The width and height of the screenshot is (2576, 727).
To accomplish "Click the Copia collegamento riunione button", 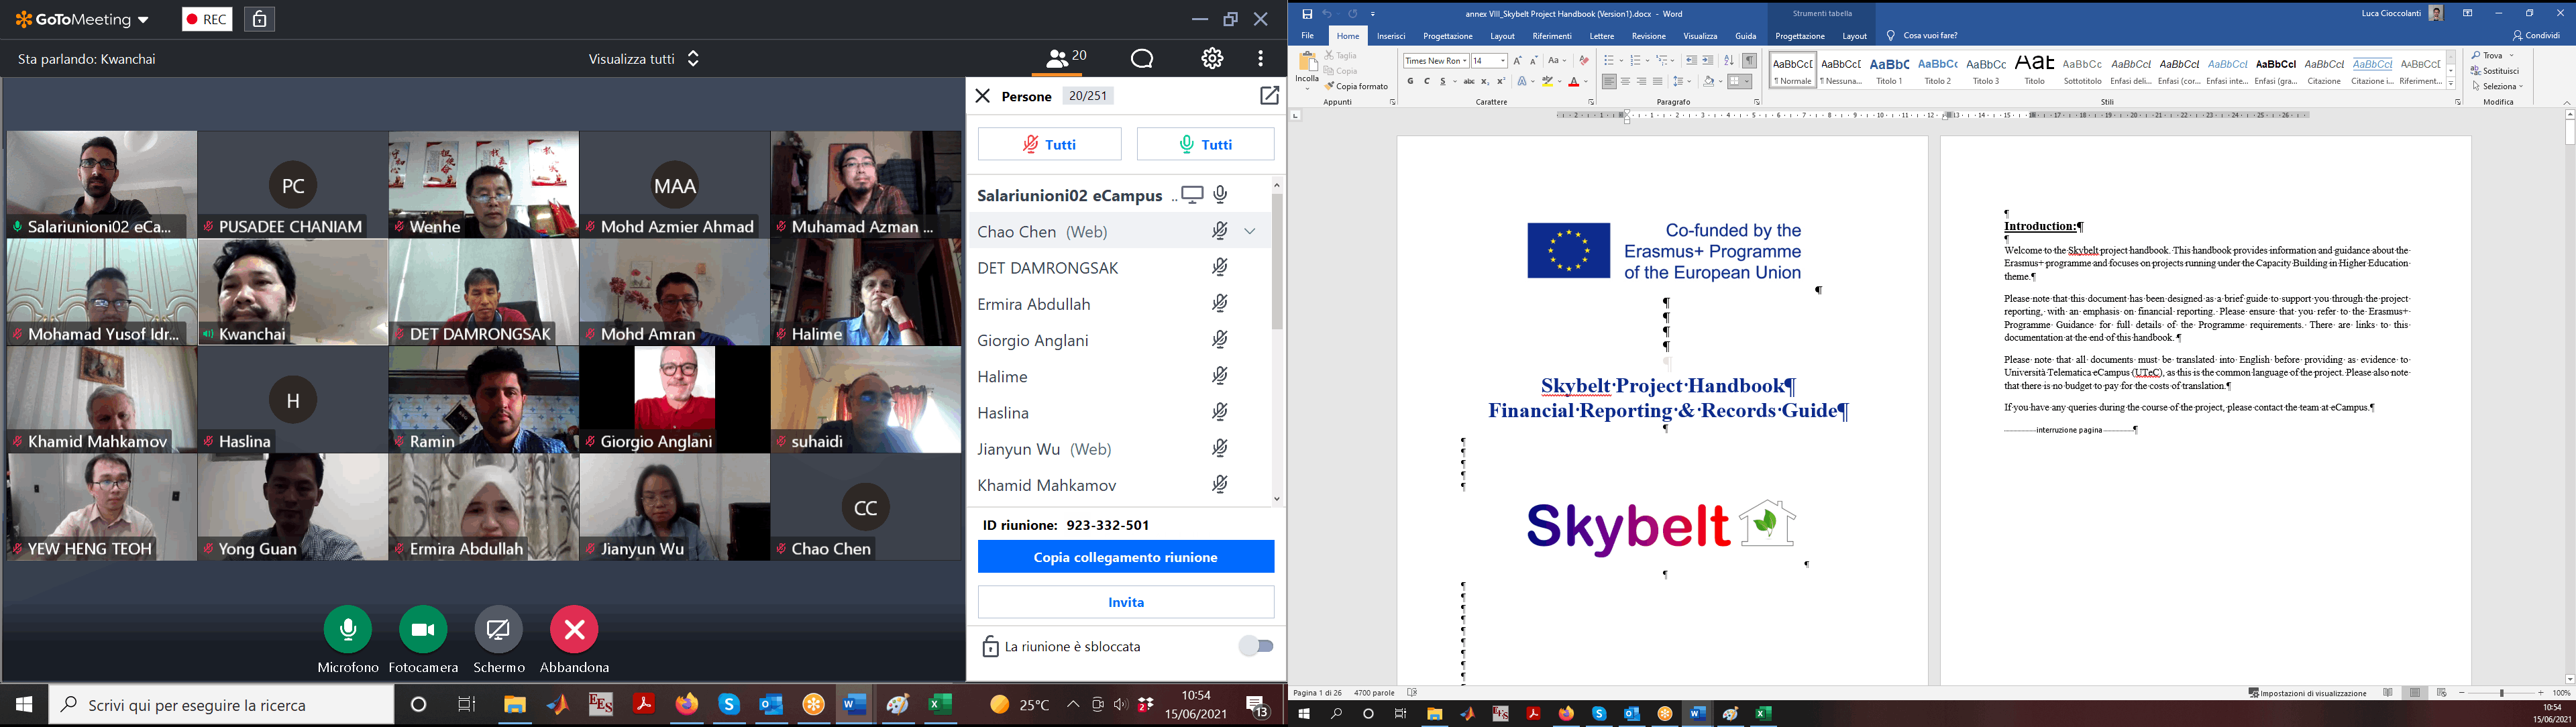I will pyautogui.click(x=1126, y=557).
